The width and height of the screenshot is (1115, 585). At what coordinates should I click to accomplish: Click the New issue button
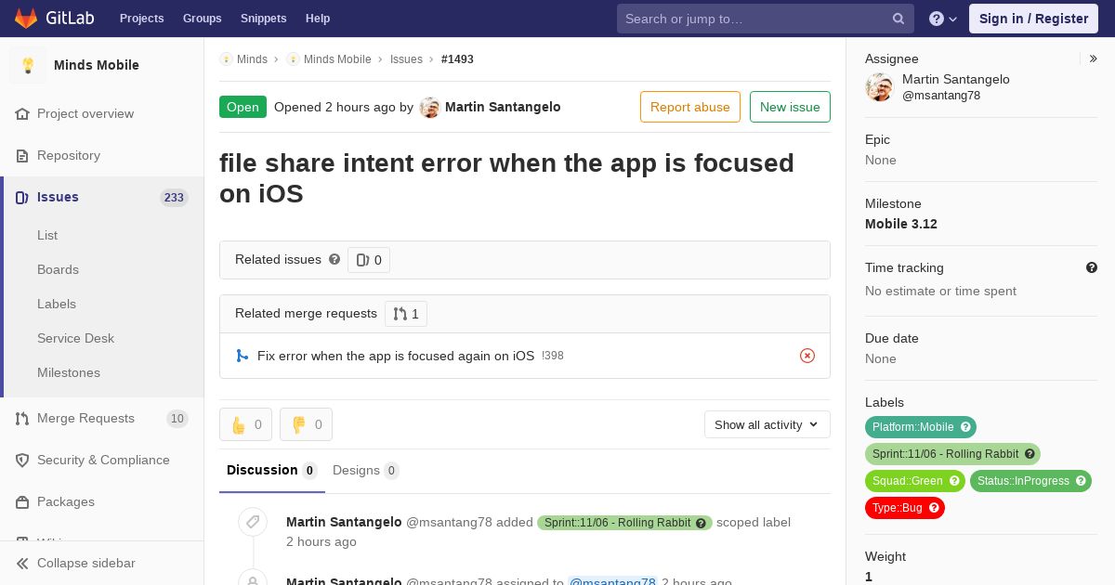point(790,107)
